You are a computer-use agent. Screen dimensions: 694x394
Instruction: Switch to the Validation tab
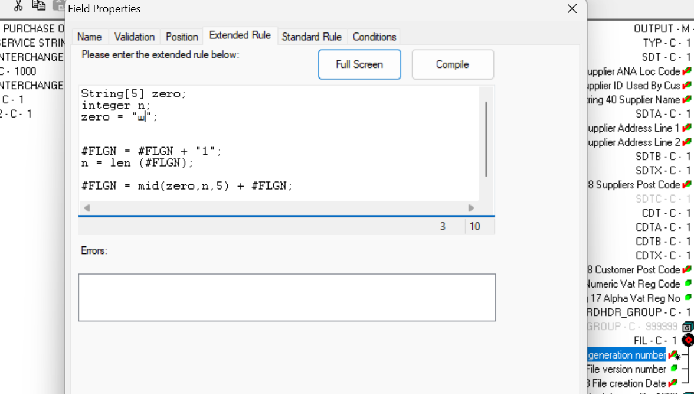(x=134, y=37)
